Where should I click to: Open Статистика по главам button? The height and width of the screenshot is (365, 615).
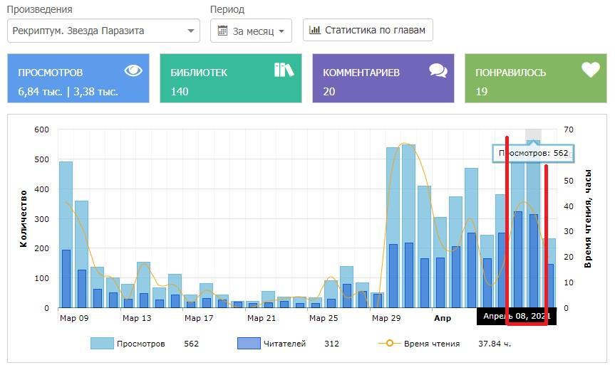point(368,30)
